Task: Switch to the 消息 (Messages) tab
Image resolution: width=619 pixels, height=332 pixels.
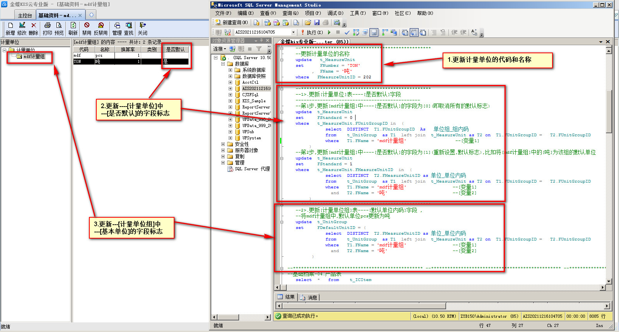Action: [309, 297]
